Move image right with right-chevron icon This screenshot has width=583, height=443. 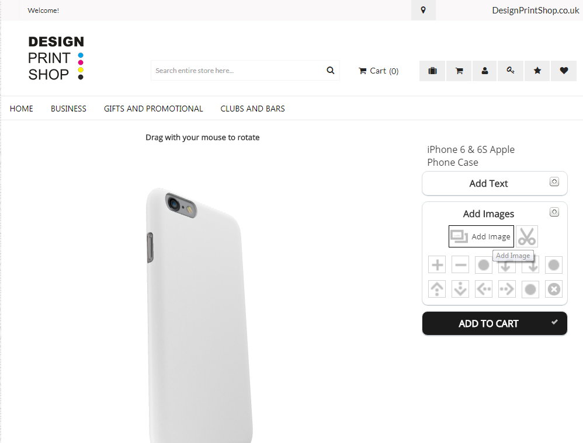tap(507, 289)
